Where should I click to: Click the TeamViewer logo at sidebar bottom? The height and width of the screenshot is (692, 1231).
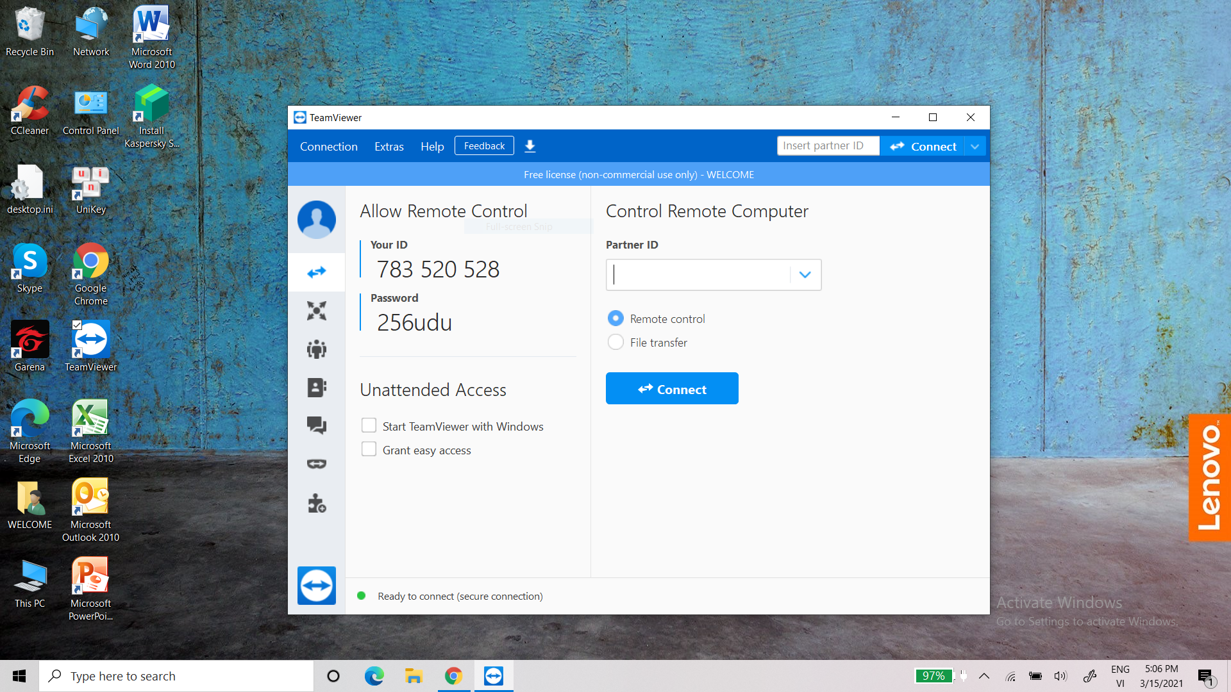317,586
